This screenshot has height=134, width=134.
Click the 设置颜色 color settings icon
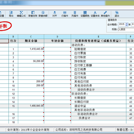(x=85, y=14)
